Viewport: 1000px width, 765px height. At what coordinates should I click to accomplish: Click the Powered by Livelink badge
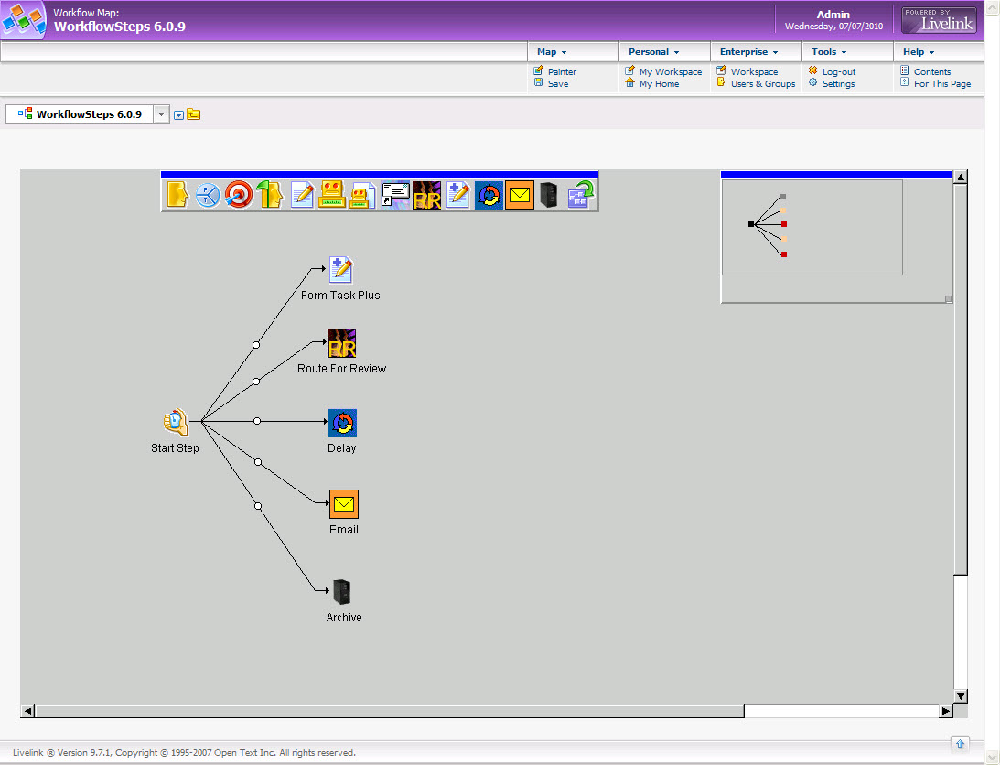coord(939,20)
